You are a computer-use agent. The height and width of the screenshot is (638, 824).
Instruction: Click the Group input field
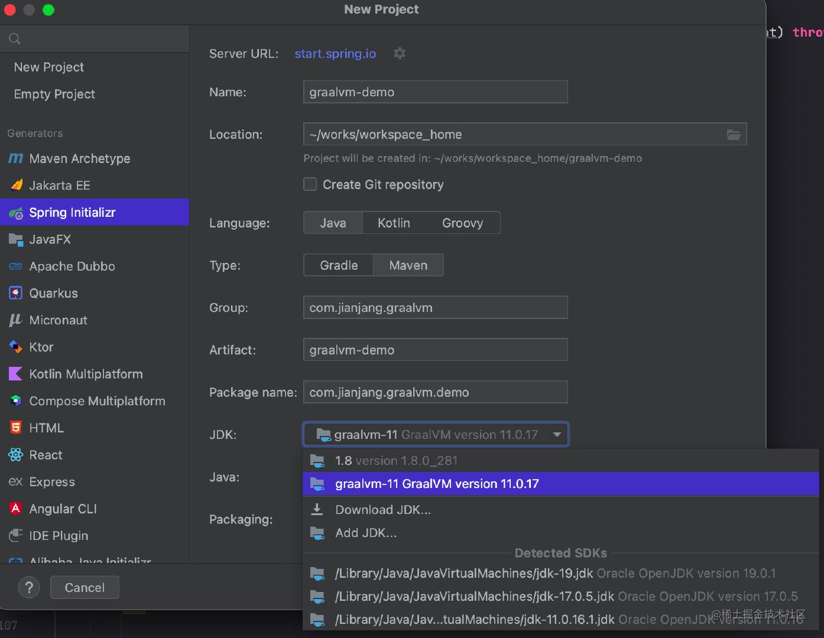435,308
